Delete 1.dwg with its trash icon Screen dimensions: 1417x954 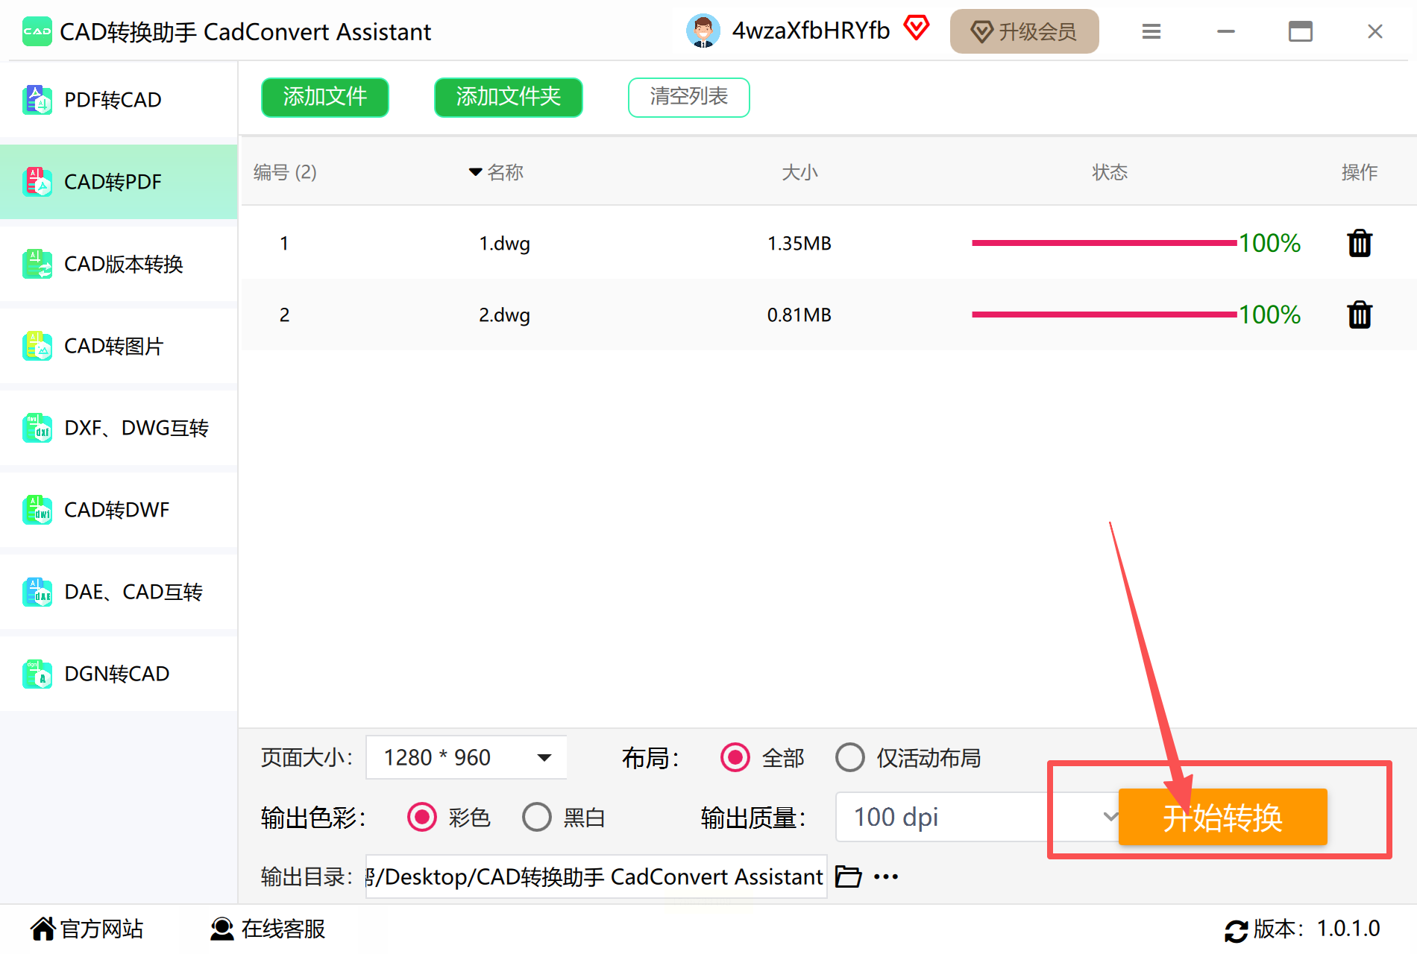click(x=1360, y=243)
